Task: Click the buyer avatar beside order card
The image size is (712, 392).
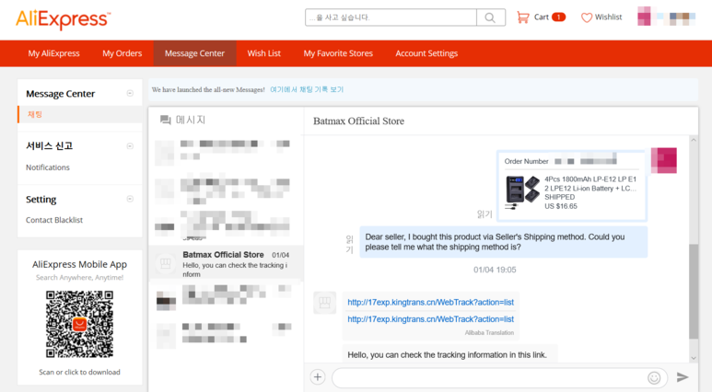Action: click(x=664, y=160)
